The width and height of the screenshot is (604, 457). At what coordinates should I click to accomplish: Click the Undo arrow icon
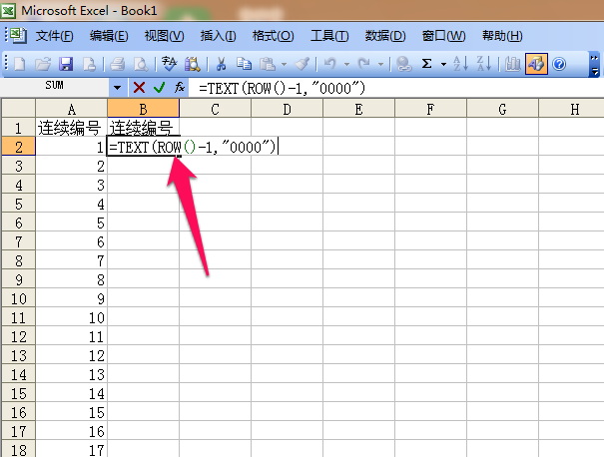click(x=329, y=64)
